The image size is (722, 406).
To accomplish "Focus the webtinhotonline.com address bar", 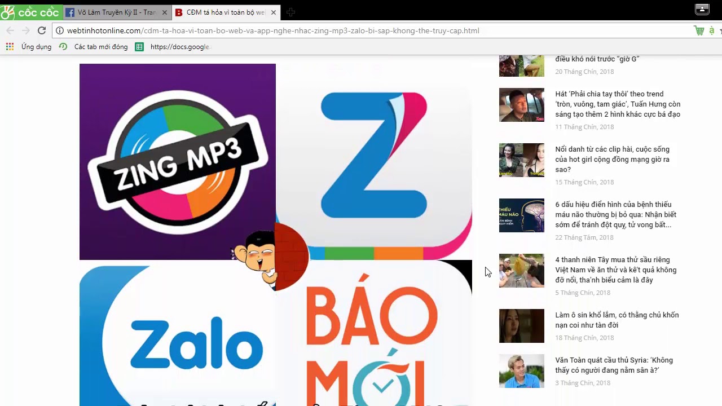I will coord(372,30).
